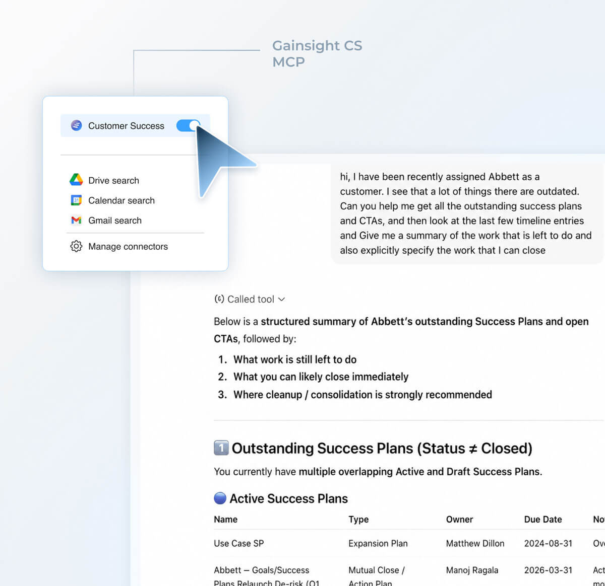The image size is (605, 586).
Task: Click the Use Case SP cell
Action: coord(238,543)
